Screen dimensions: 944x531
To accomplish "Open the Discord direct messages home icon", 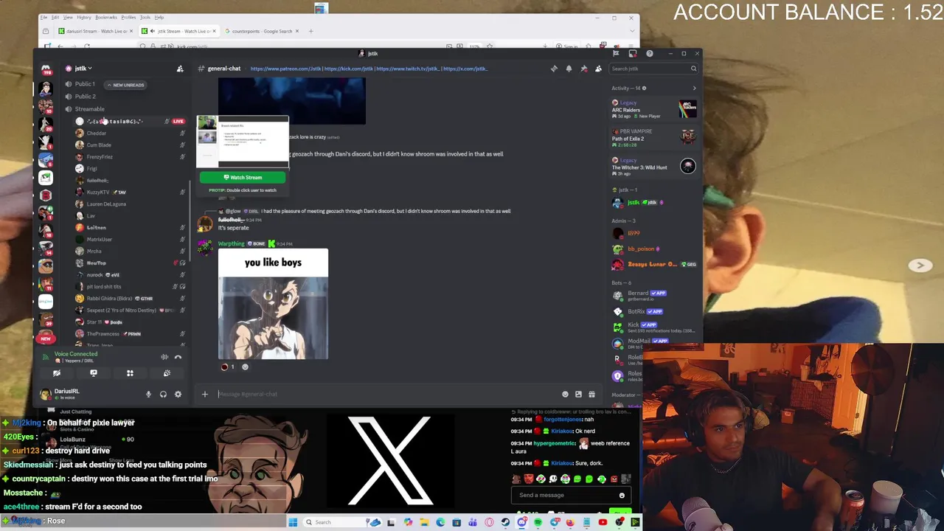I will (x=46, y=69).
